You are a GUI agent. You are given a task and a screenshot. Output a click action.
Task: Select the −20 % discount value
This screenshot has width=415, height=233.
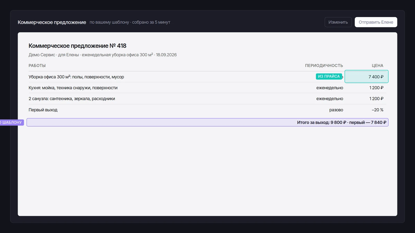tap(377, 110)
